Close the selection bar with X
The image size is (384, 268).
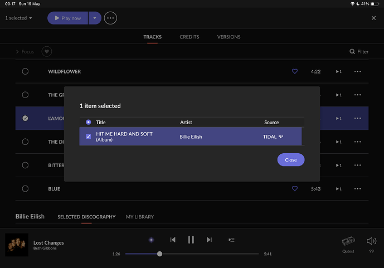point(373,18)
